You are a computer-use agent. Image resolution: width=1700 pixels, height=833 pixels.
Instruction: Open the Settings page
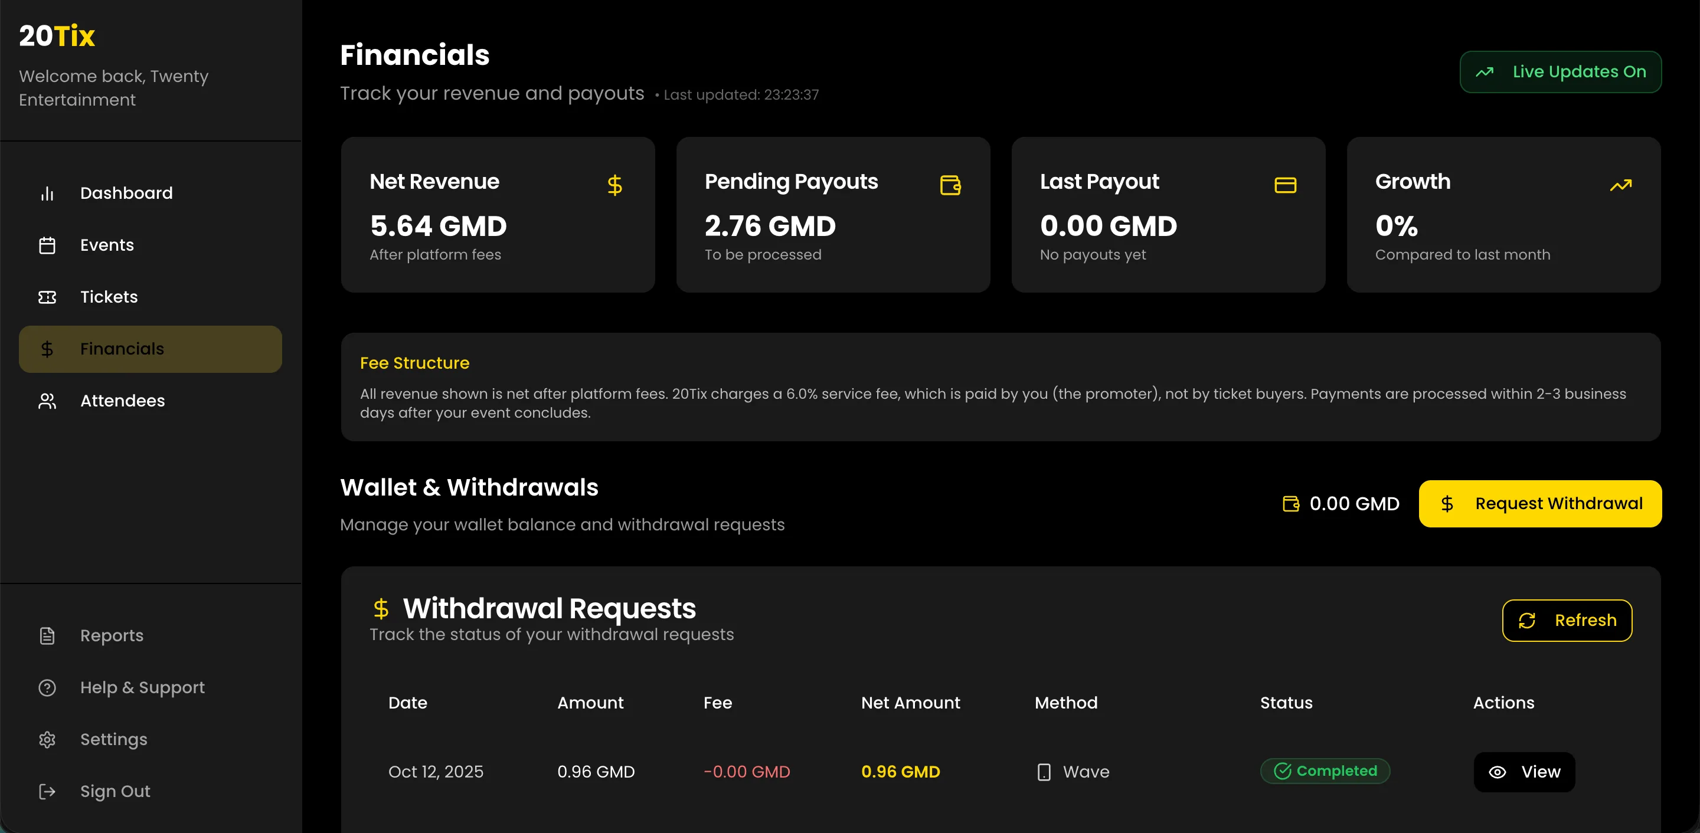pyautogui.click(x=151, y=740)
